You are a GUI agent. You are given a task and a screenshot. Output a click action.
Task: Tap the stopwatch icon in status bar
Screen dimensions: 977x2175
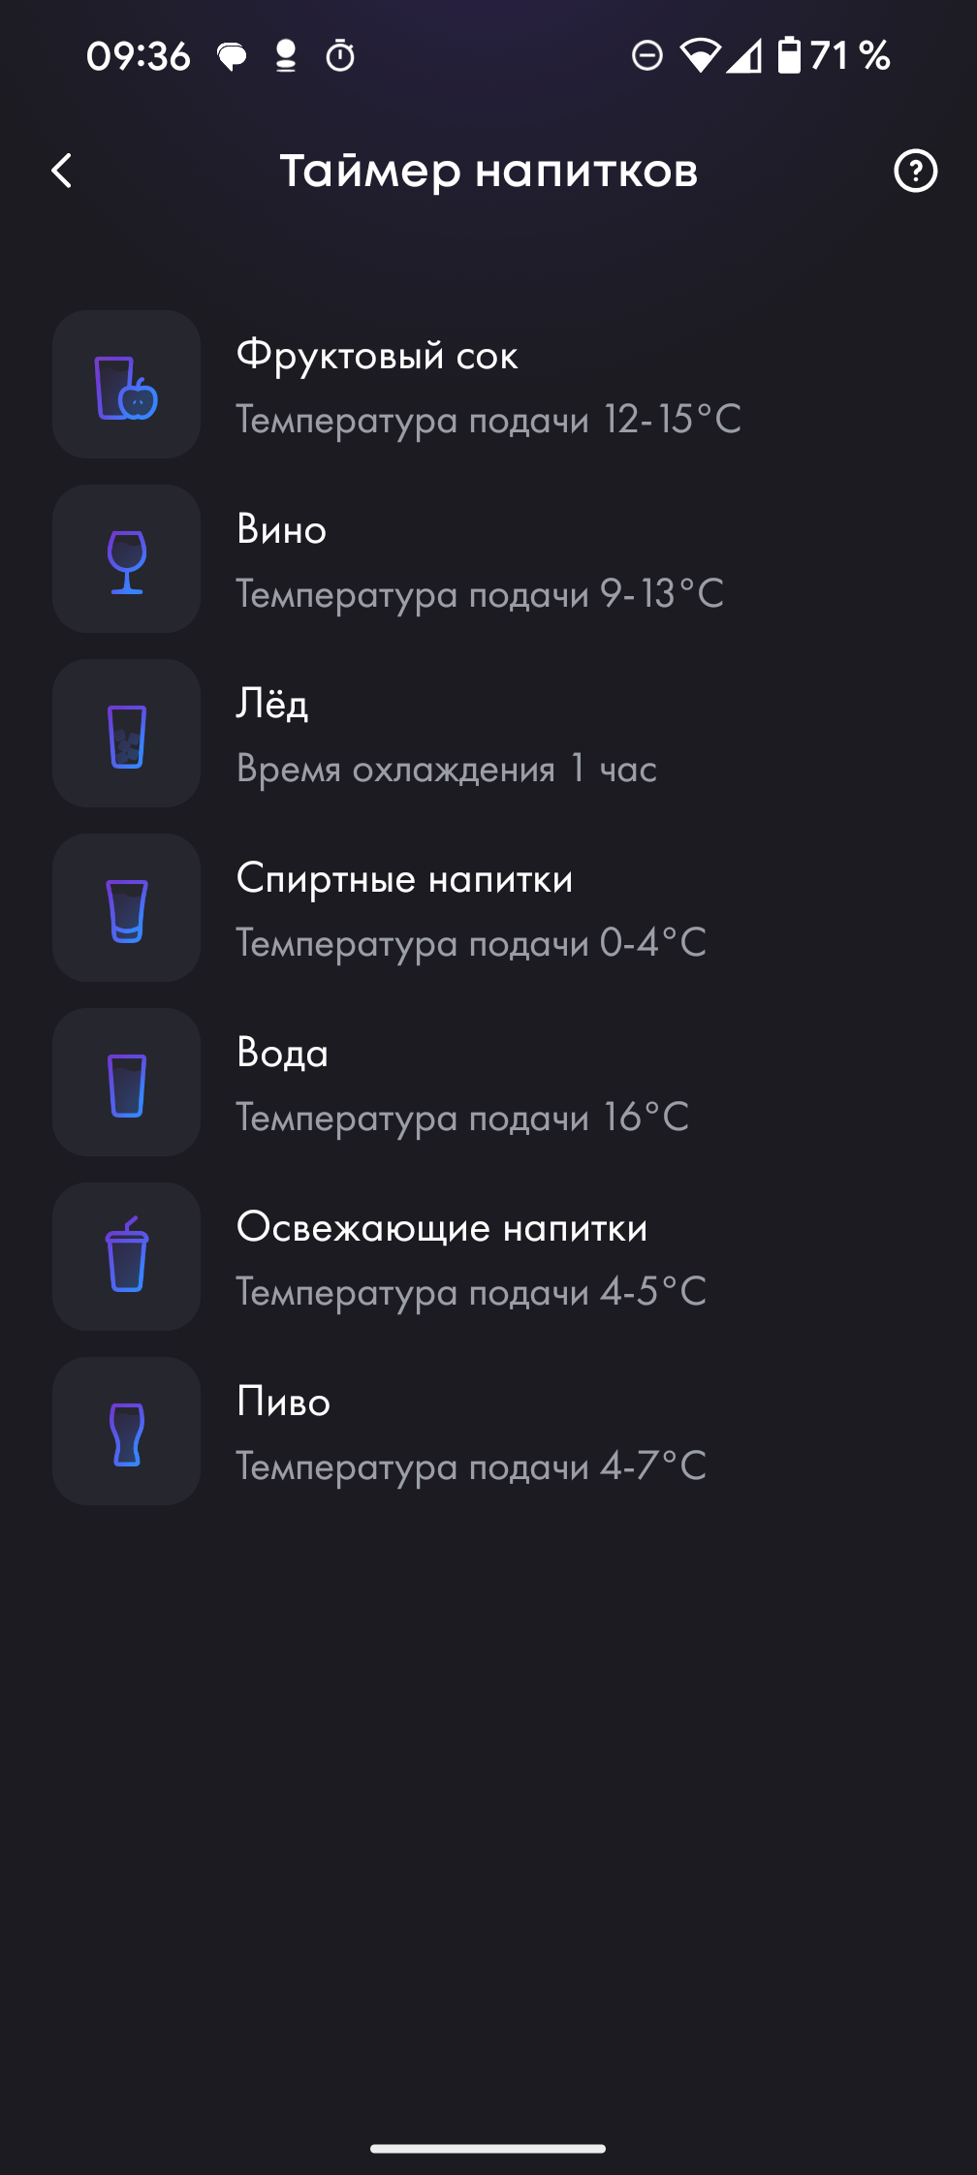point(340,56)
